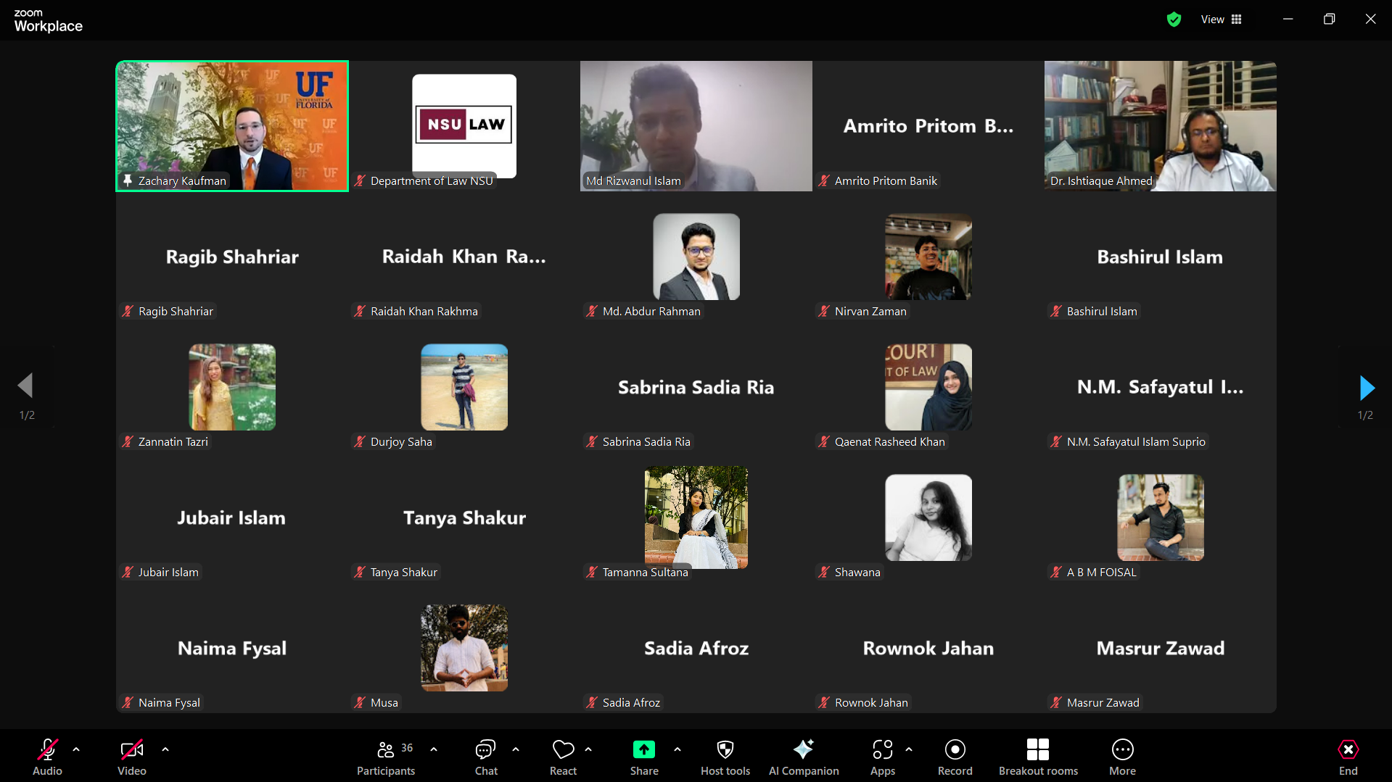Click muted mic icon beside Musa

(360, 702)
